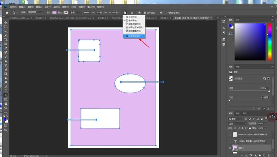This screenshot has width=277, height=157.
Task: Select the Brush tool
Action: (x=6, y=56)
